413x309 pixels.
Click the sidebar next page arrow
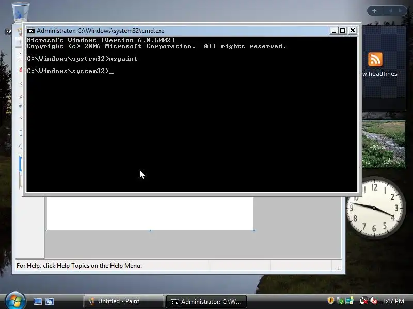401,11
